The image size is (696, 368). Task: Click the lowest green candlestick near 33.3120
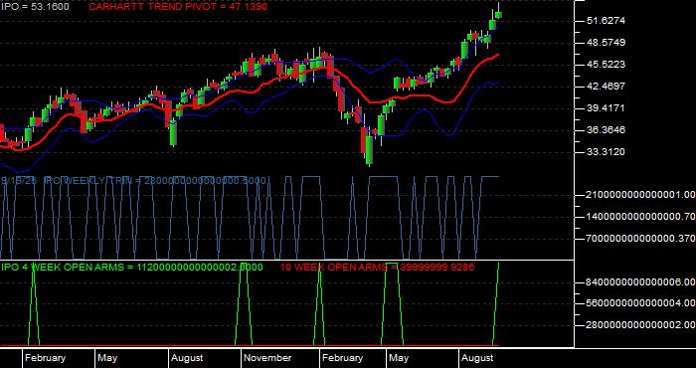coord(369,150)
